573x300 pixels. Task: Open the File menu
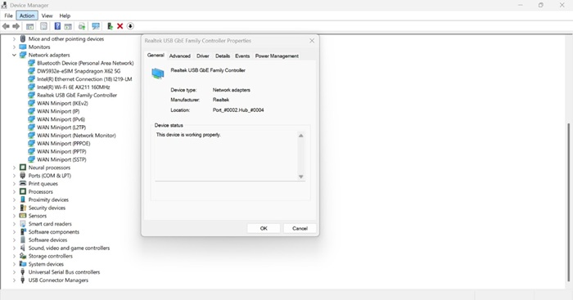point(8,16)
